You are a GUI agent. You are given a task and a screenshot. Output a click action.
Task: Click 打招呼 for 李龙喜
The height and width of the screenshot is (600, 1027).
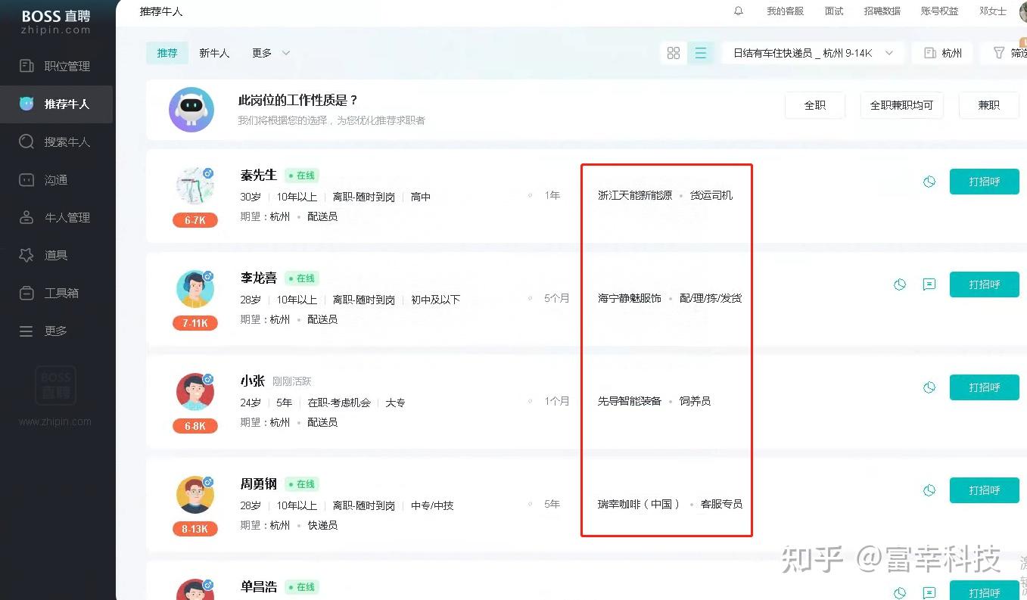click(x=985, y=284)
